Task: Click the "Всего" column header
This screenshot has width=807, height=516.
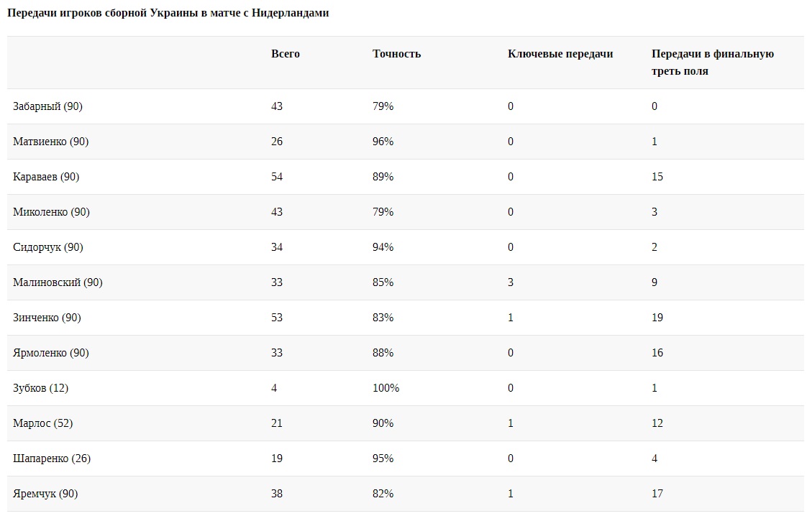Action: (x=286, y=54)
